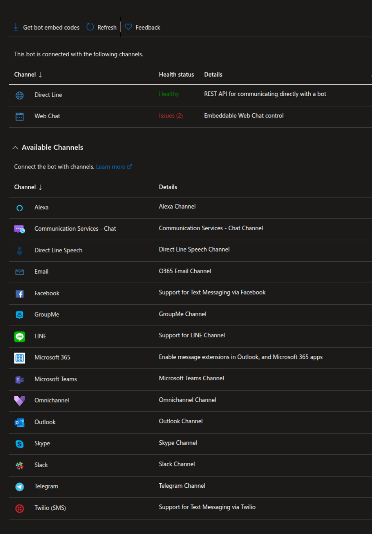Screen dimensions: 372x534
Task: Click 'Embeddable Web Chat control' details text
Action: [244, 116]
